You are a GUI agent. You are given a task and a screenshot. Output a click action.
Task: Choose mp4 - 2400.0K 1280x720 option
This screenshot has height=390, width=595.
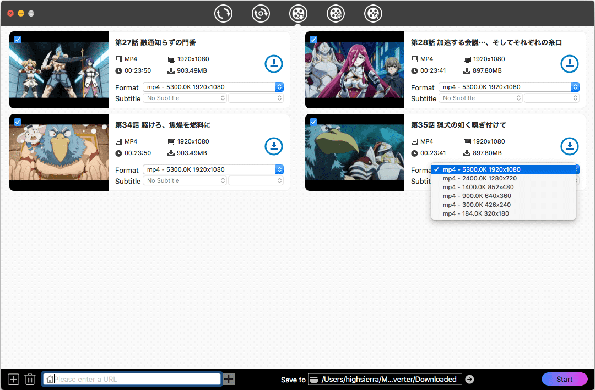pyautogui.click(x=504, y=178)
